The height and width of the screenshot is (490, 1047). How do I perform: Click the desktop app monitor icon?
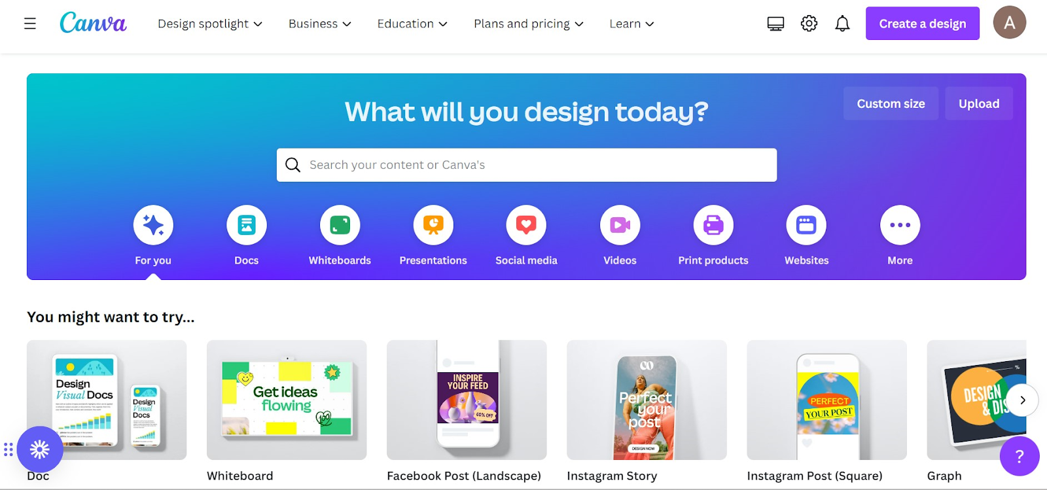tap(775, 24)
